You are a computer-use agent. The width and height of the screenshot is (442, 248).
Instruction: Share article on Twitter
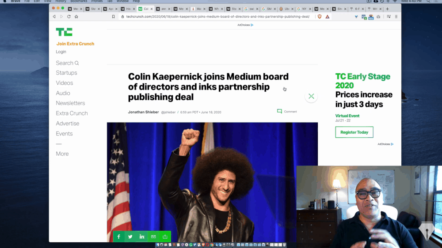pyautogui.click(x=130, y=237)
